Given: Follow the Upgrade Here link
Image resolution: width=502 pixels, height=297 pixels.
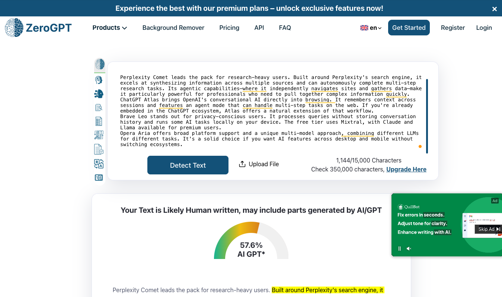Looking at the screenshot, I should coord(406,169).
